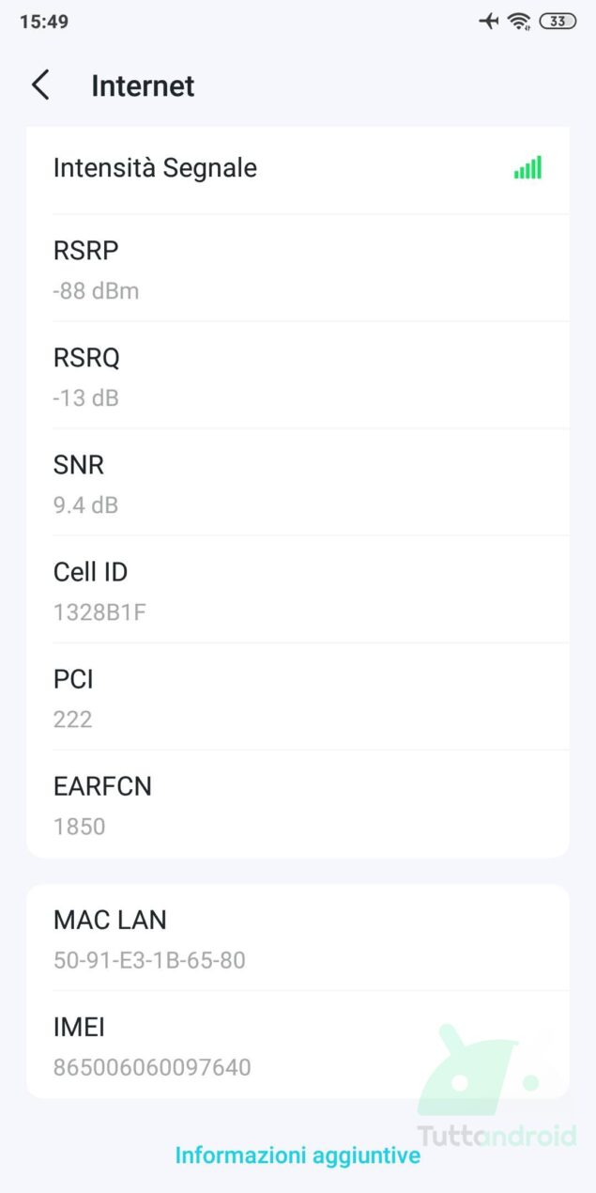Tap the SNR 9.4 dB row
This screenshot has width=596, height=1193.
tap(298, 483)
